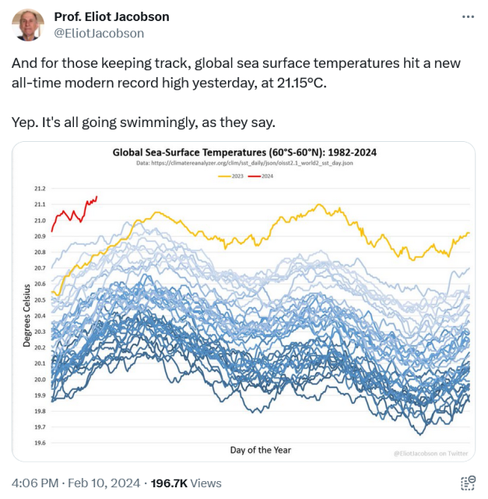Click the 196.7K Views count

tap(187, 483)
